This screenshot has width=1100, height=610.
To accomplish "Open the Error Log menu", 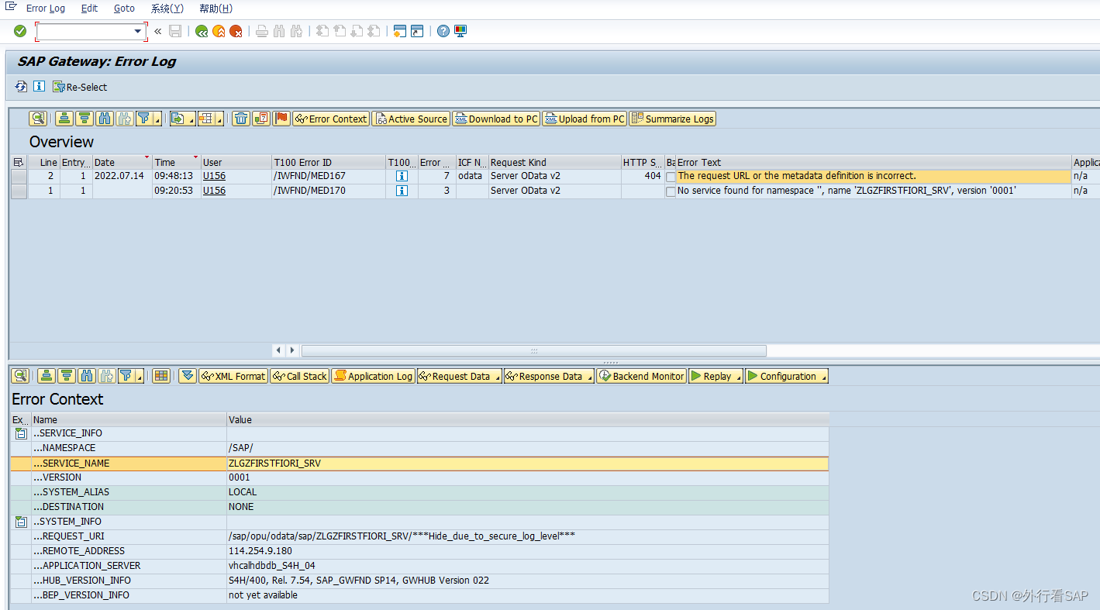I will 46,9.
